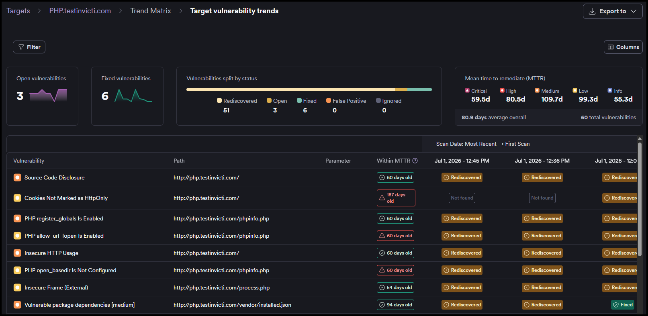Click the Insecure Frame (External) severity icon
Image resolution: width=648 pixels, height=316 pixels.
17,287
